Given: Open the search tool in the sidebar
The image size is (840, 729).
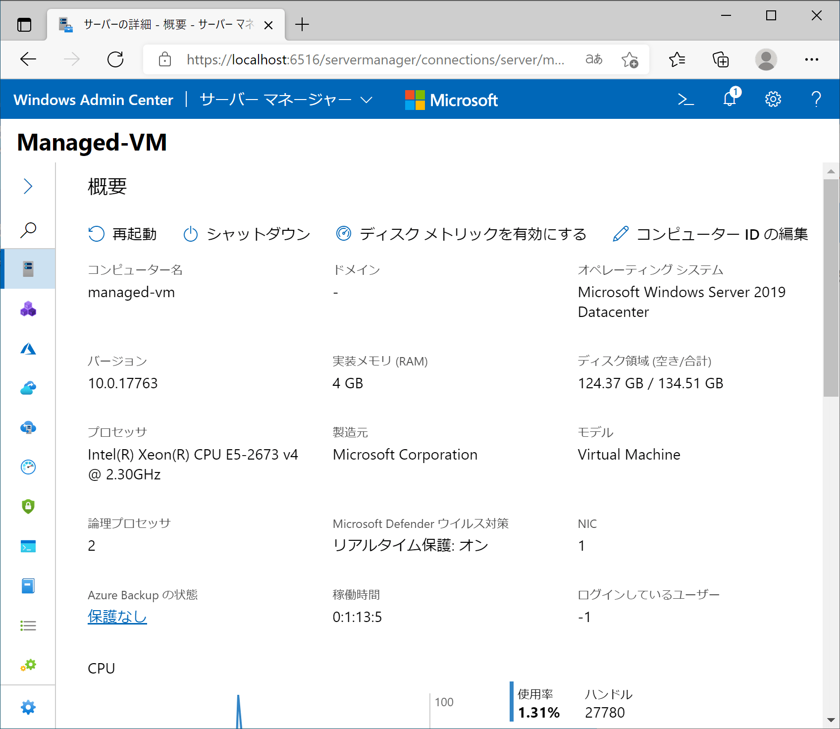Looking at the screenshot, I should [x=28, y=230].
